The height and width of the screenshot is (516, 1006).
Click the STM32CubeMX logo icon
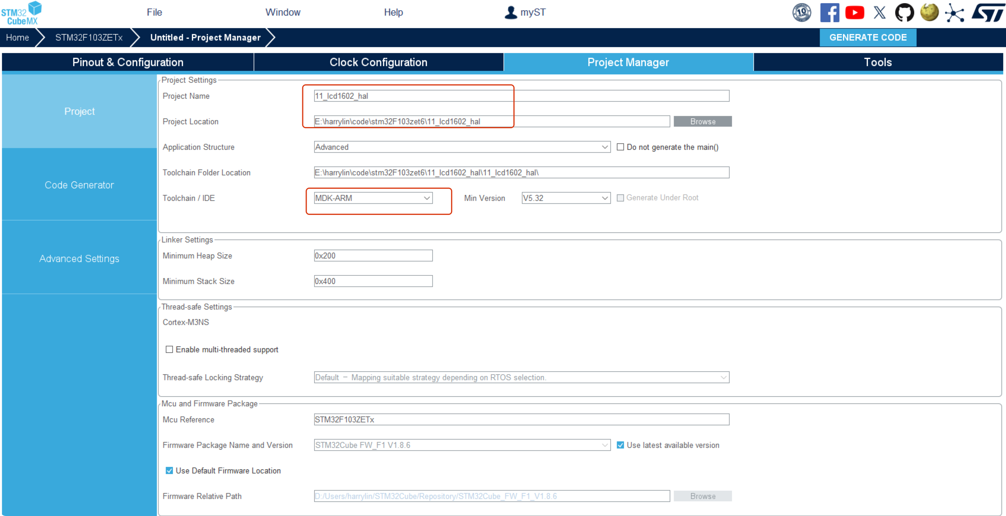pyautogui.click(x=22, y=13)
